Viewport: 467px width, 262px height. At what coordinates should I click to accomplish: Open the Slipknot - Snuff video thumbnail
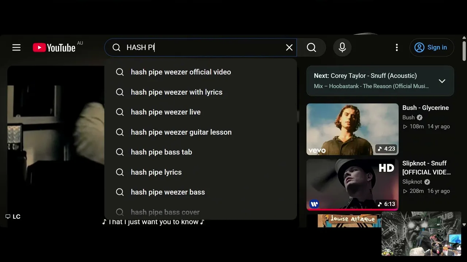pos(352,184)
